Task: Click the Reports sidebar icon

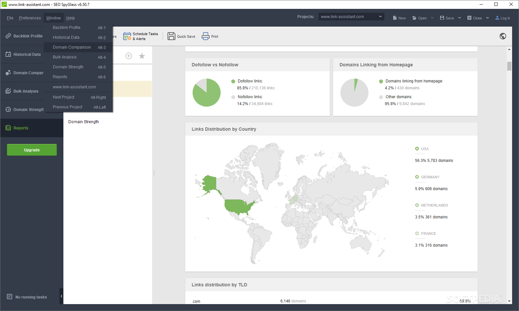Action: click(8, 128)
